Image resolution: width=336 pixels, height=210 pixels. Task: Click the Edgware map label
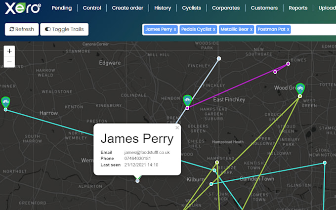tap(110, 63)
